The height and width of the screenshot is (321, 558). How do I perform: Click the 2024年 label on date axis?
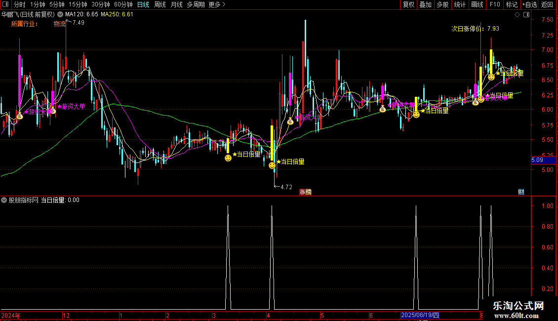tap(11, 315)
